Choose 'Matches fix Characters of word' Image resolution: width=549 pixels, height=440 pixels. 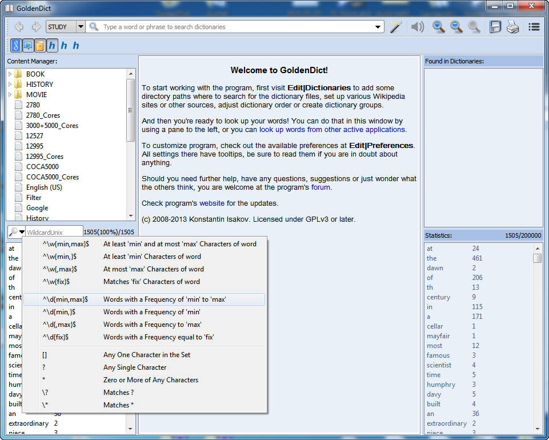point(145,282)
